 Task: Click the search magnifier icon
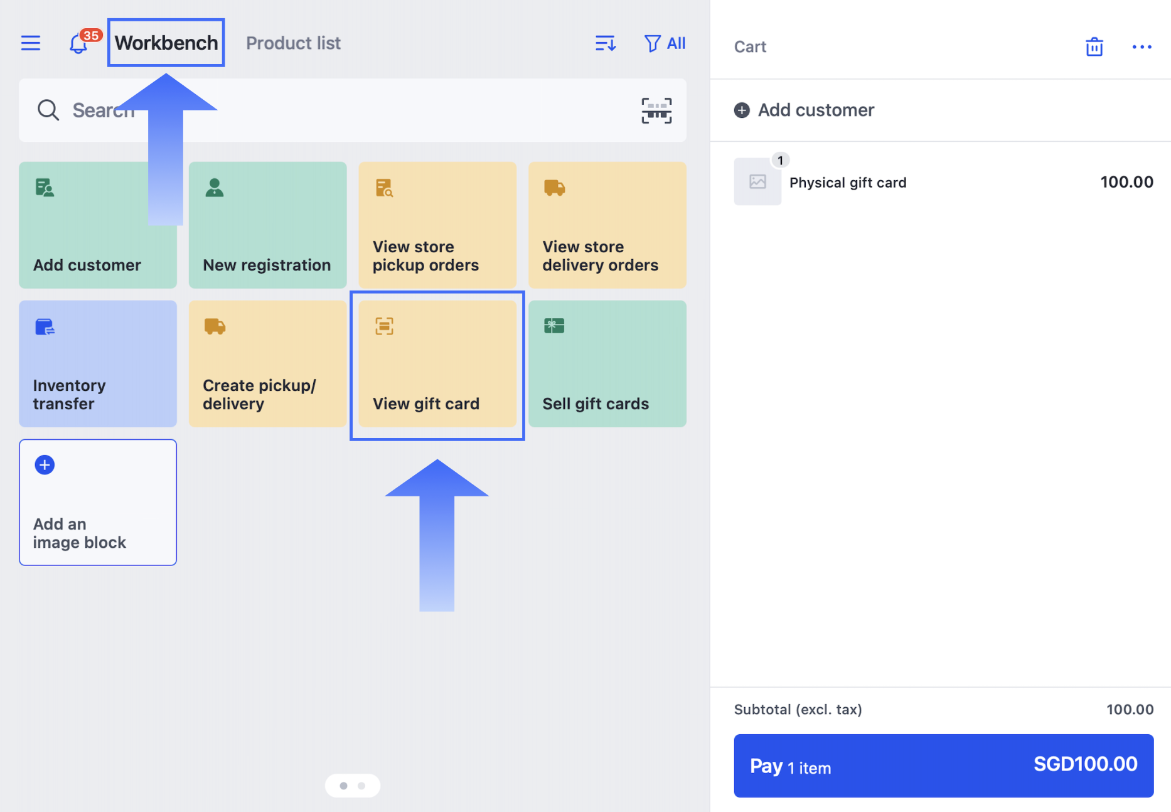click(48, 110)
